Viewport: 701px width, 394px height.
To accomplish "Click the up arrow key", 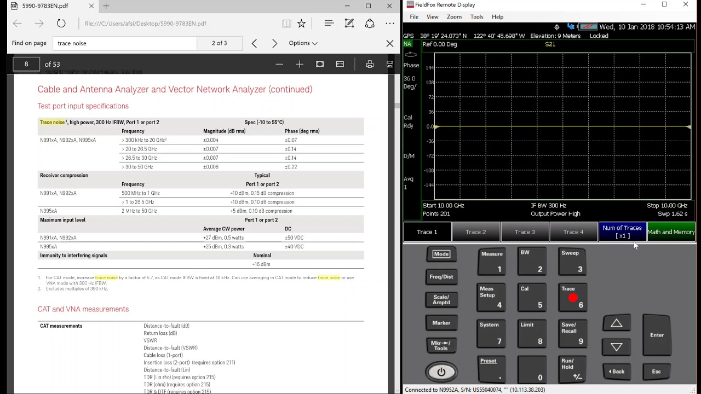I will (617, 323).
